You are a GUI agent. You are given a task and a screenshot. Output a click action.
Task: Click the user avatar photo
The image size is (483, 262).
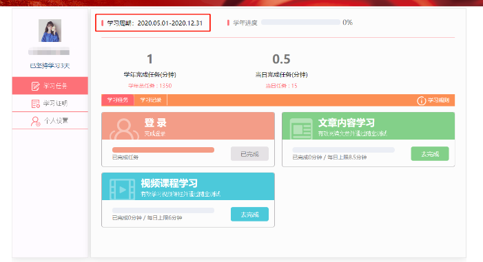[x=50, y=30]
